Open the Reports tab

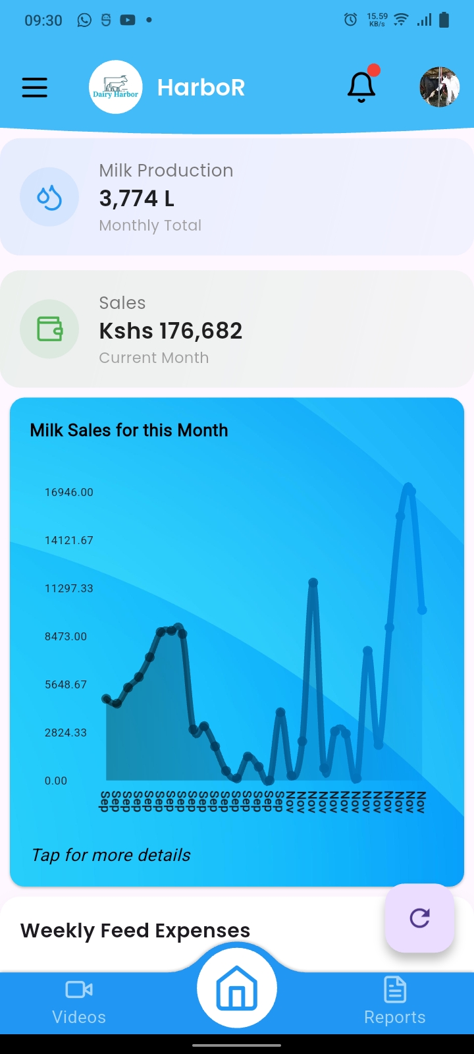[x=395, y=1002]
